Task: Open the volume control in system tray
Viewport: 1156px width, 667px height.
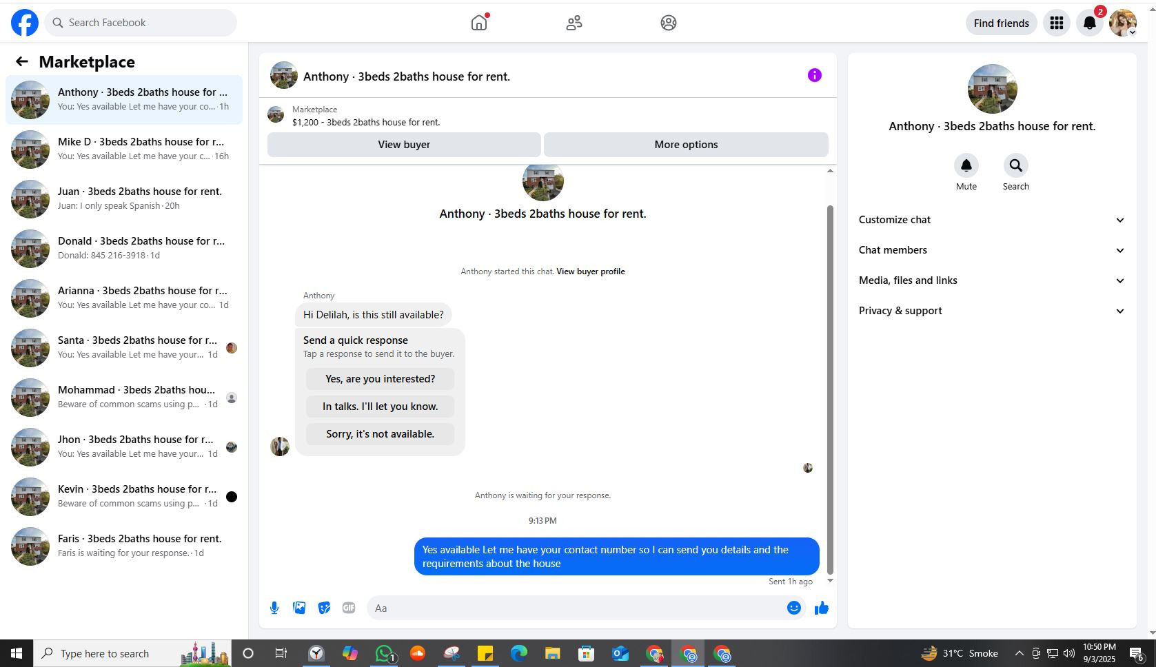Action: coord(1069,653)
